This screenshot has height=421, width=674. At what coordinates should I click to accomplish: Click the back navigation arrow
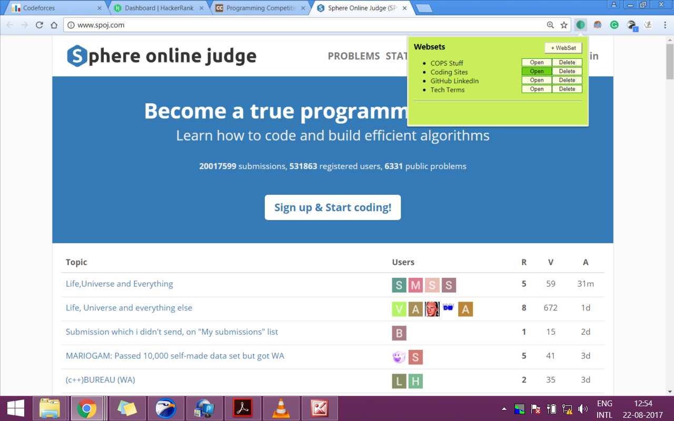click(10, 25)
